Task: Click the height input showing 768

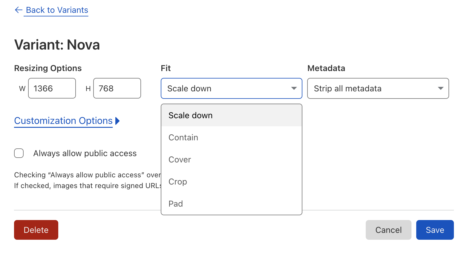Action: click(117, 88)
